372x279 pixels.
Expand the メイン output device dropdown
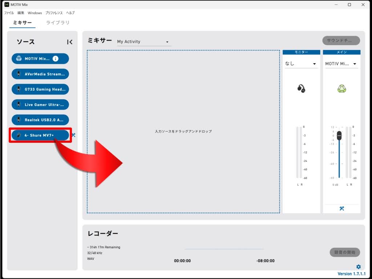click(341, 64)
